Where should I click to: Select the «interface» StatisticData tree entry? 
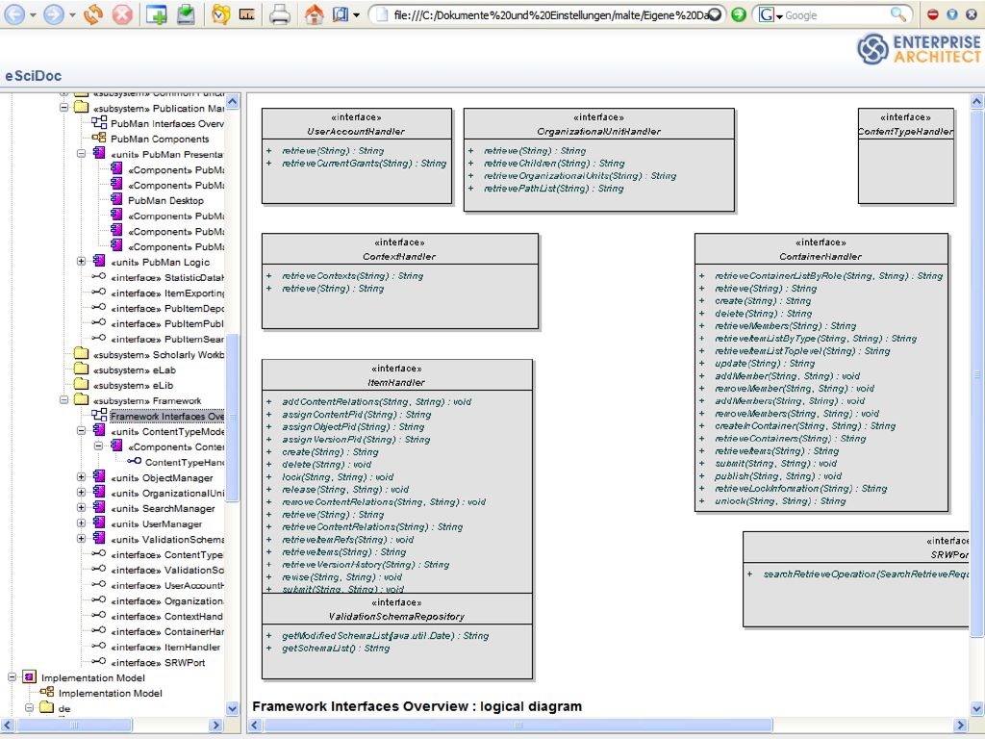pos(167,277)
